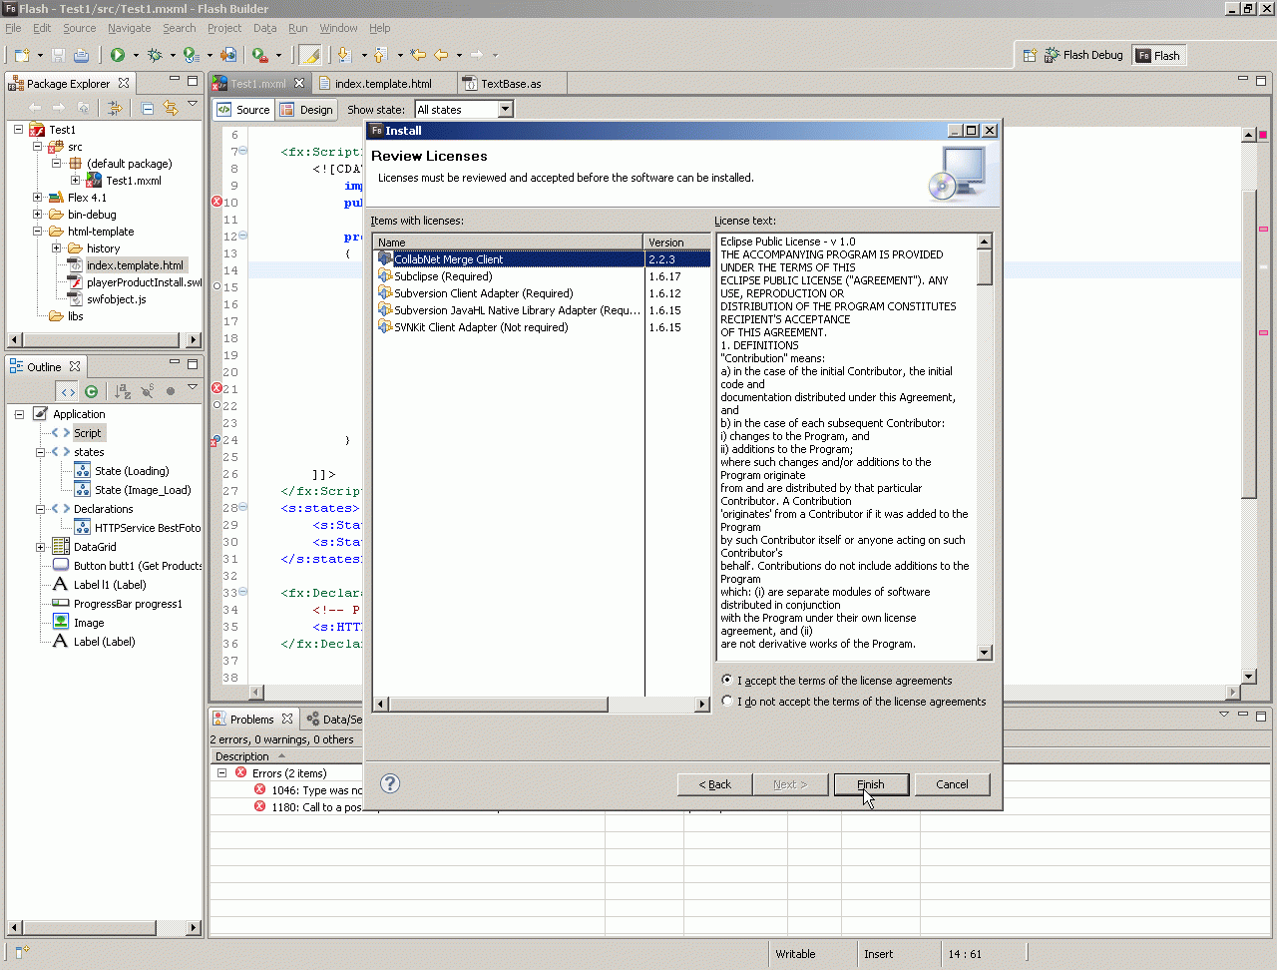The width and height of the screenshot is (1277, 970).
Task: Click Collapse All icon in Package Explorer
Action: point(148,108)
